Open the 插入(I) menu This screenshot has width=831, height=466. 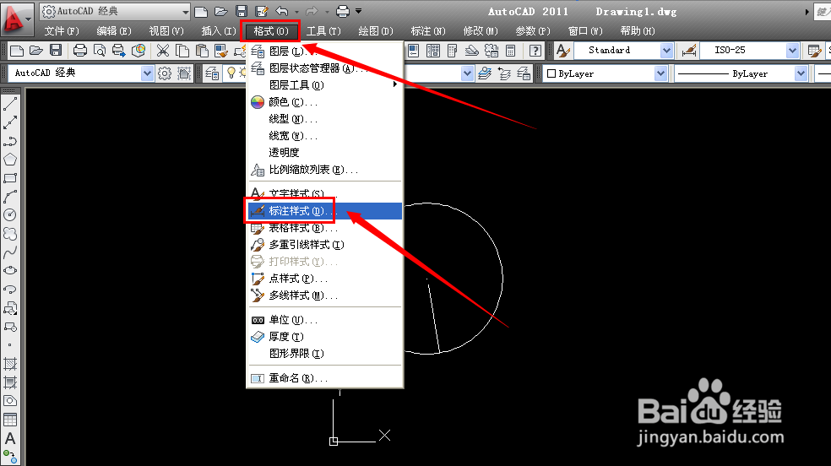(x=219, y=31)
